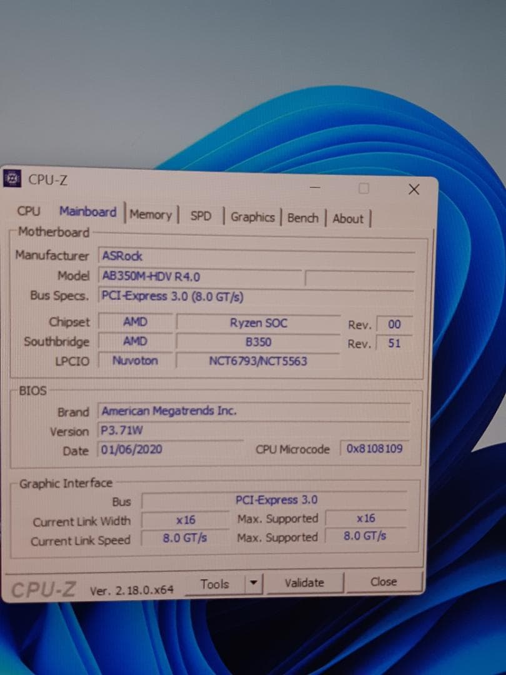Click the Bus Specs PCI-Express 3.0 field
Image resolution: width=506 pixels, height=675 pixels.
256,296
